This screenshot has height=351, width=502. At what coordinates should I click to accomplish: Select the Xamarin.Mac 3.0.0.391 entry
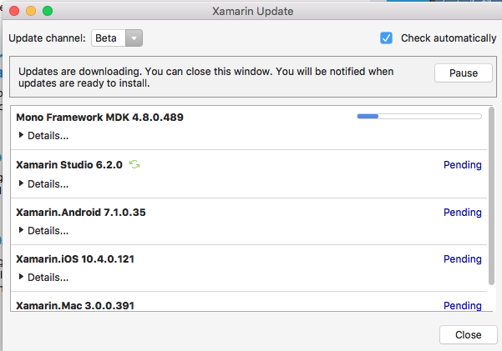tap(74, 306)
